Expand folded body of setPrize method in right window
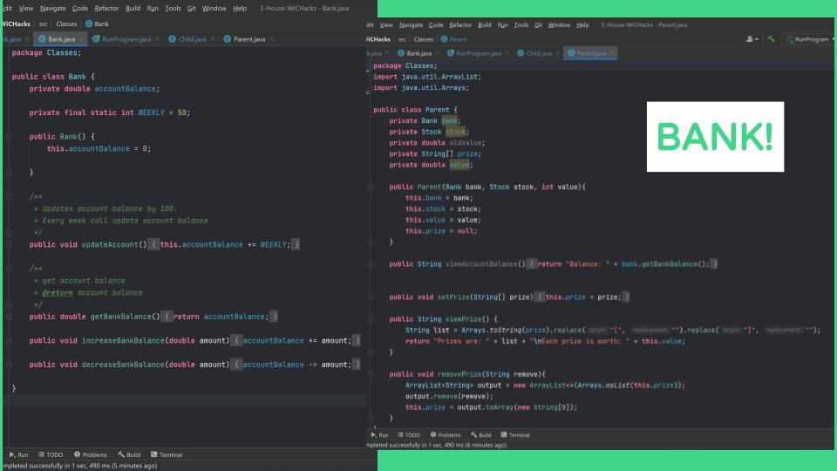 [x=539, y=297]
